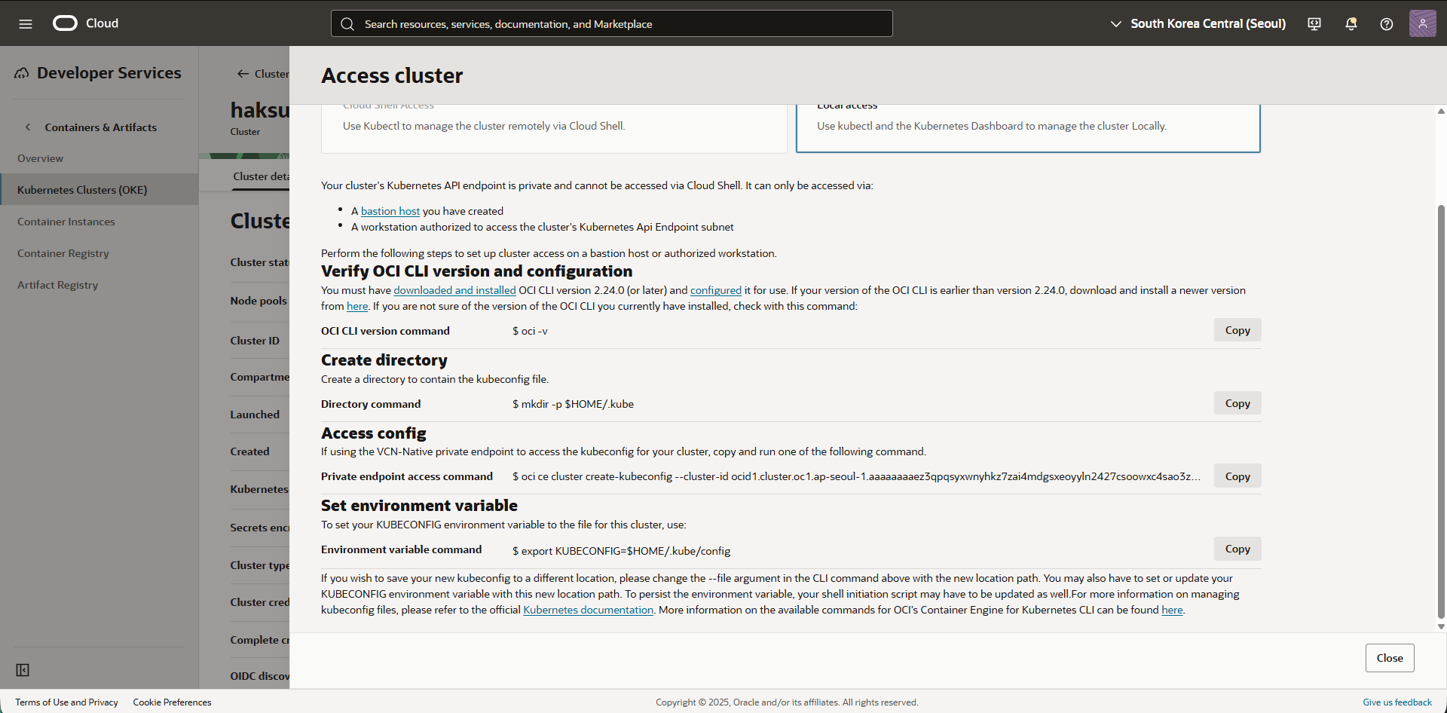Copy the private endpoint access command
The height and width of the screenshot is (713, 1447).
coord(1237,476)
